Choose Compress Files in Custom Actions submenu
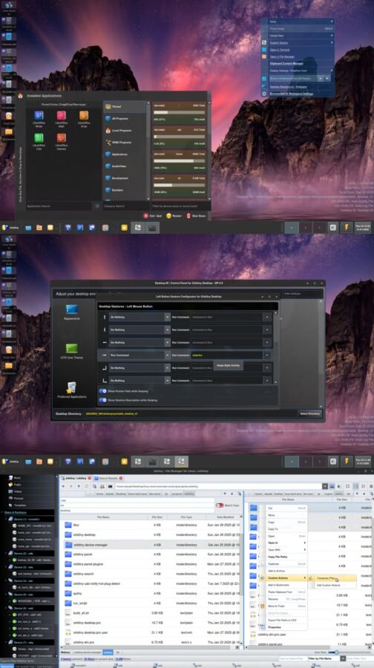Viewport: 374px width, 668px height. pos(332,578)
